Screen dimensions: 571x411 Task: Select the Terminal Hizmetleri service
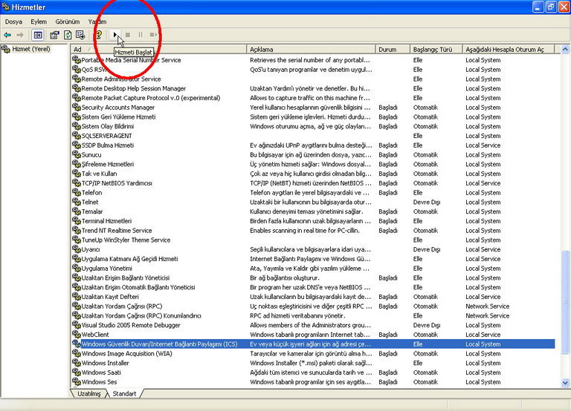[313, 220]
